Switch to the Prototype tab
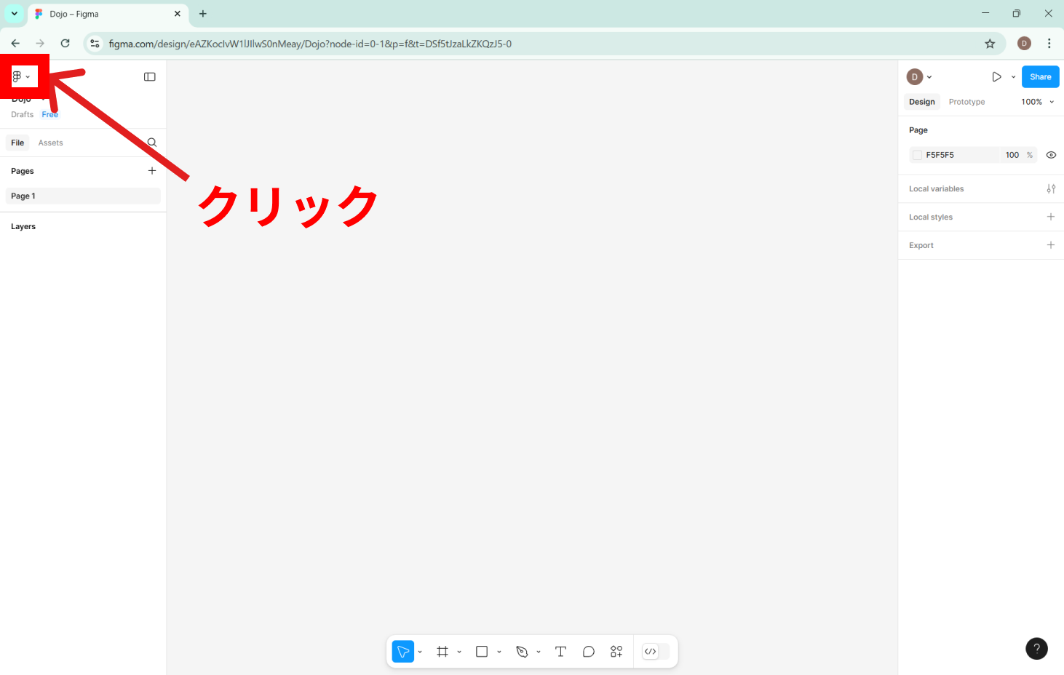This screenshot has height=675, width=1064. 966,102
